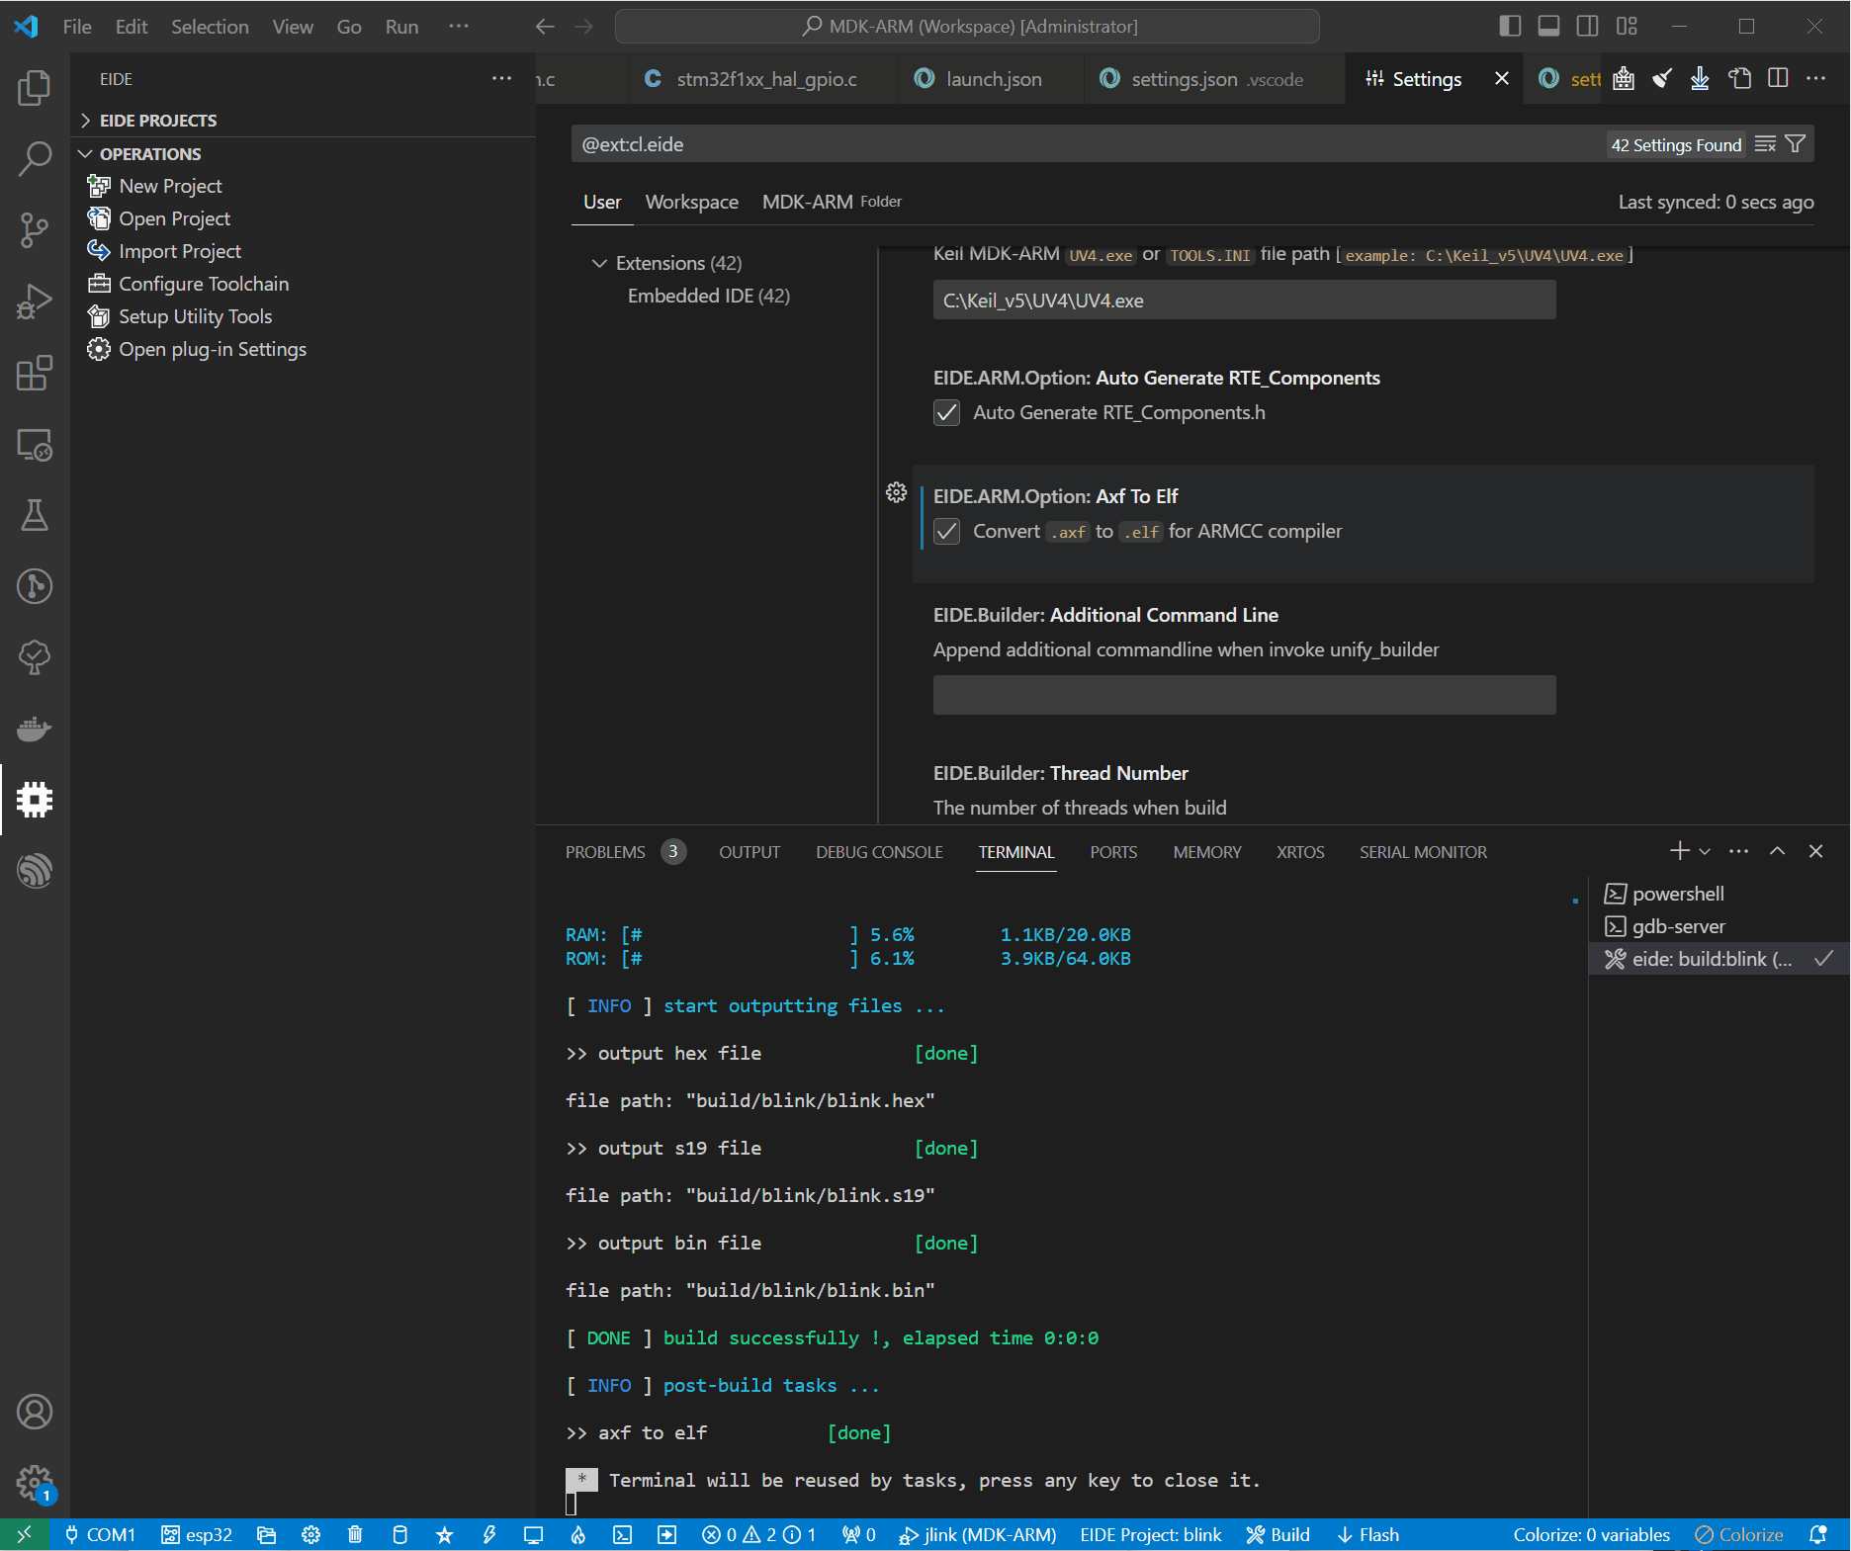1851x1551 pixels.
Task: Click the Keil UV4.exe path input
Action: pos(1244,301)
